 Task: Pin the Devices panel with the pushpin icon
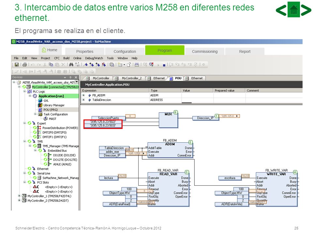70,77
